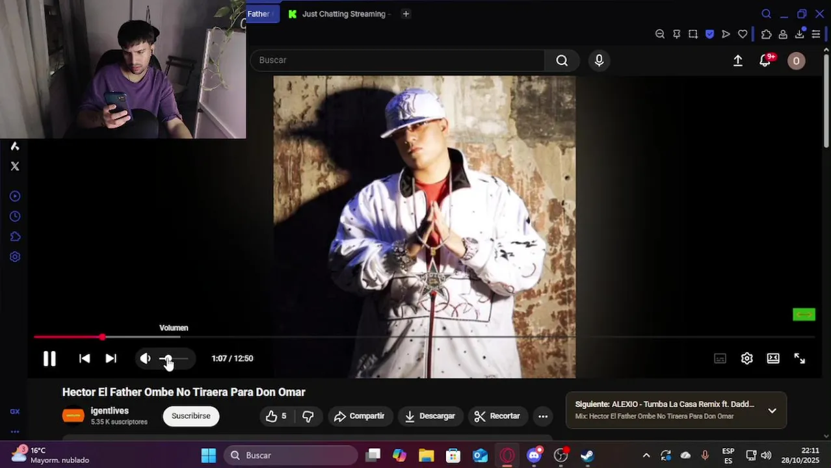Click the Compartir button
Screen dimensions: 831x468
point(360,416)
